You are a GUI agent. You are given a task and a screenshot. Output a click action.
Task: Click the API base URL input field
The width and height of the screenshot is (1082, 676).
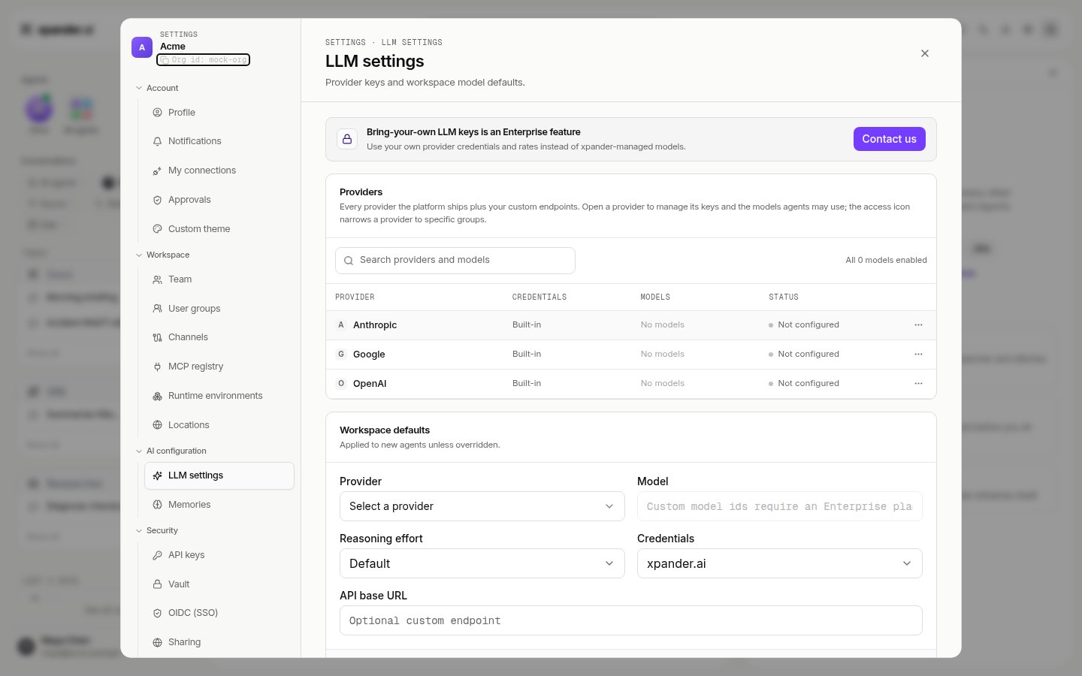(631, 620)
